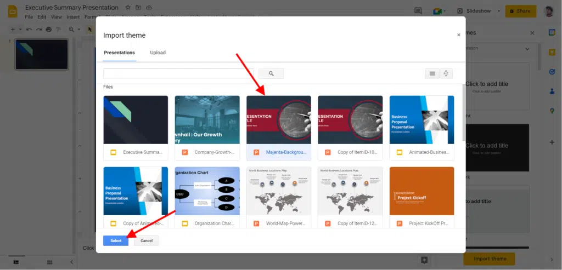Star the Executive Summary Presentation

[128, 8]
